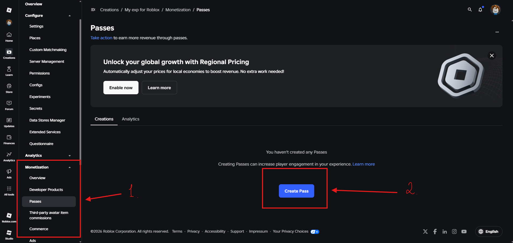Switch to the Creations tab

coord(104,119)
